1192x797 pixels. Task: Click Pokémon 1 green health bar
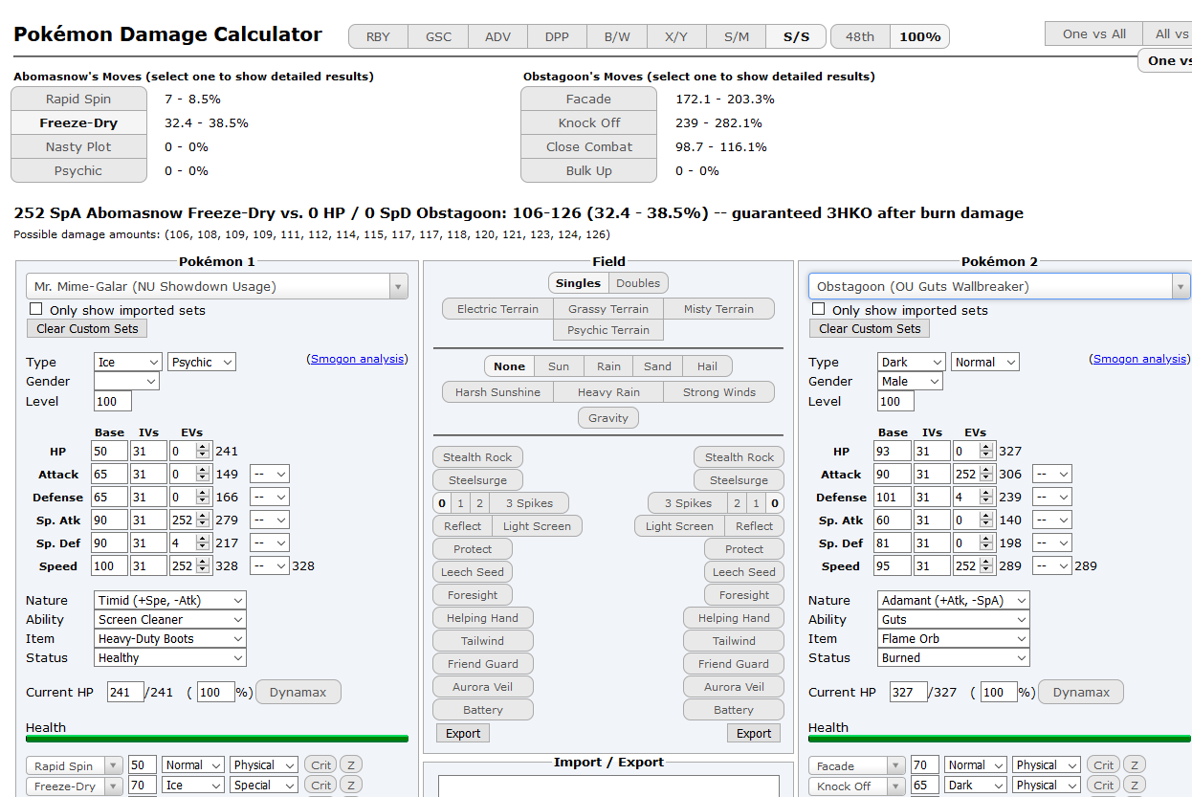217,739
